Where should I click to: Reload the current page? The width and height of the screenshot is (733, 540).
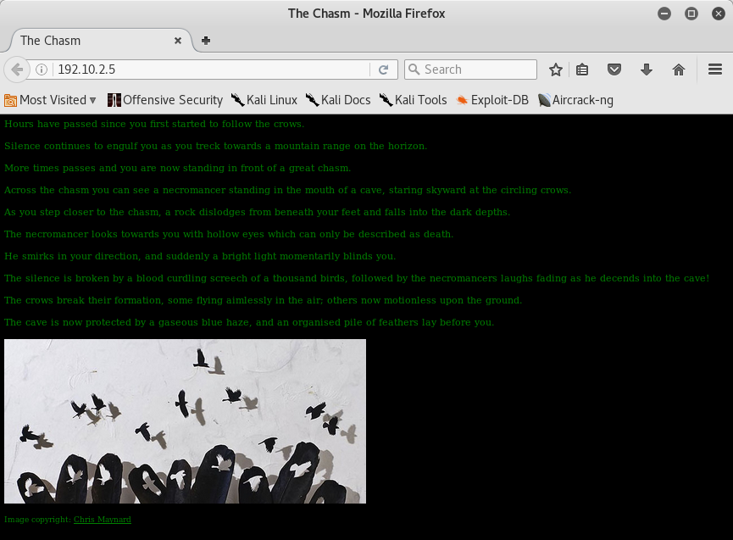(x=383, y=70)
